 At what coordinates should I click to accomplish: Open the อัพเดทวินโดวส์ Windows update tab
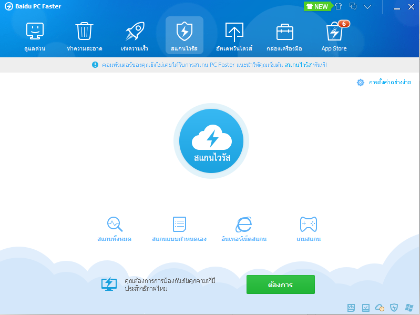234,36
